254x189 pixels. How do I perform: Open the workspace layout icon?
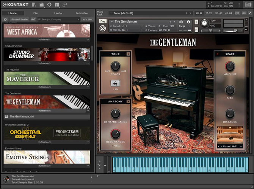click(56, 5)
